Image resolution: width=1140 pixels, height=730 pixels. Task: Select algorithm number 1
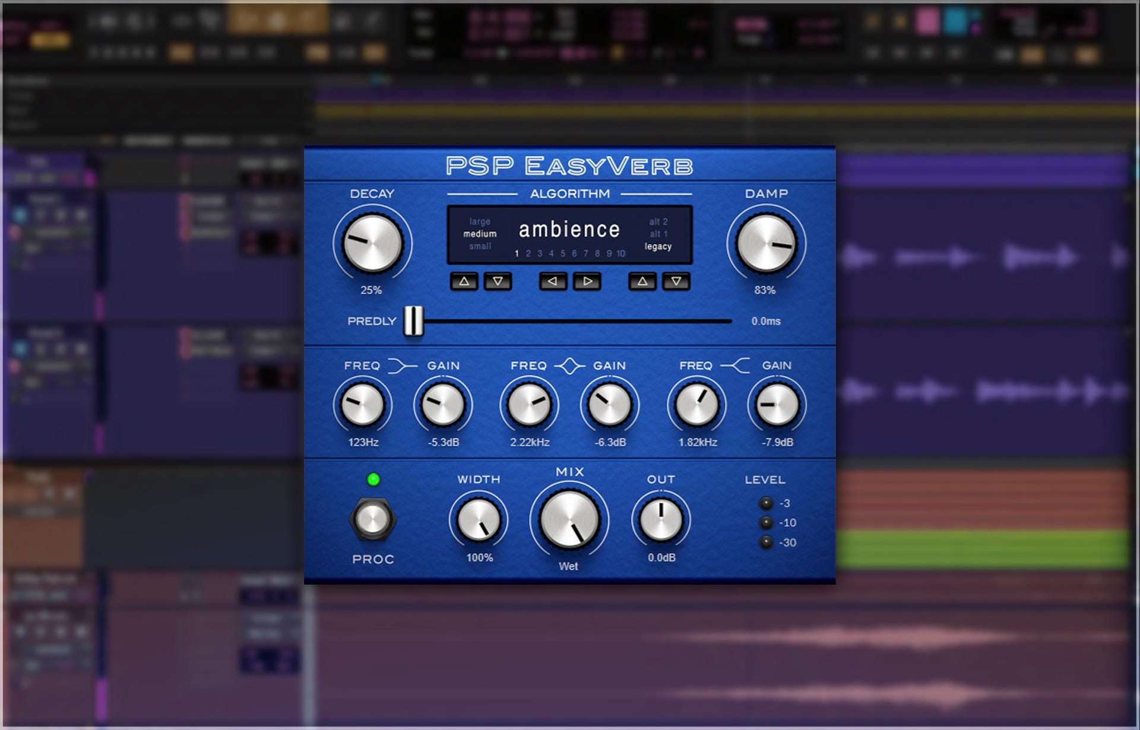517,253
